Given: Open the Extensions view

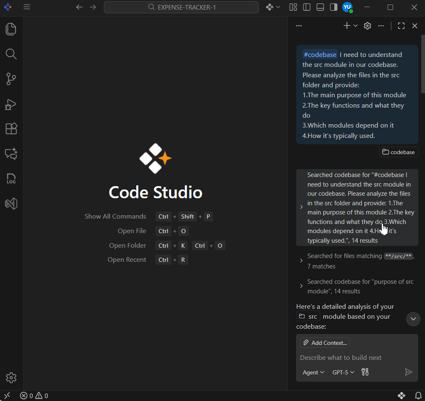Looking at the screenshot, I should pos(11,129).
